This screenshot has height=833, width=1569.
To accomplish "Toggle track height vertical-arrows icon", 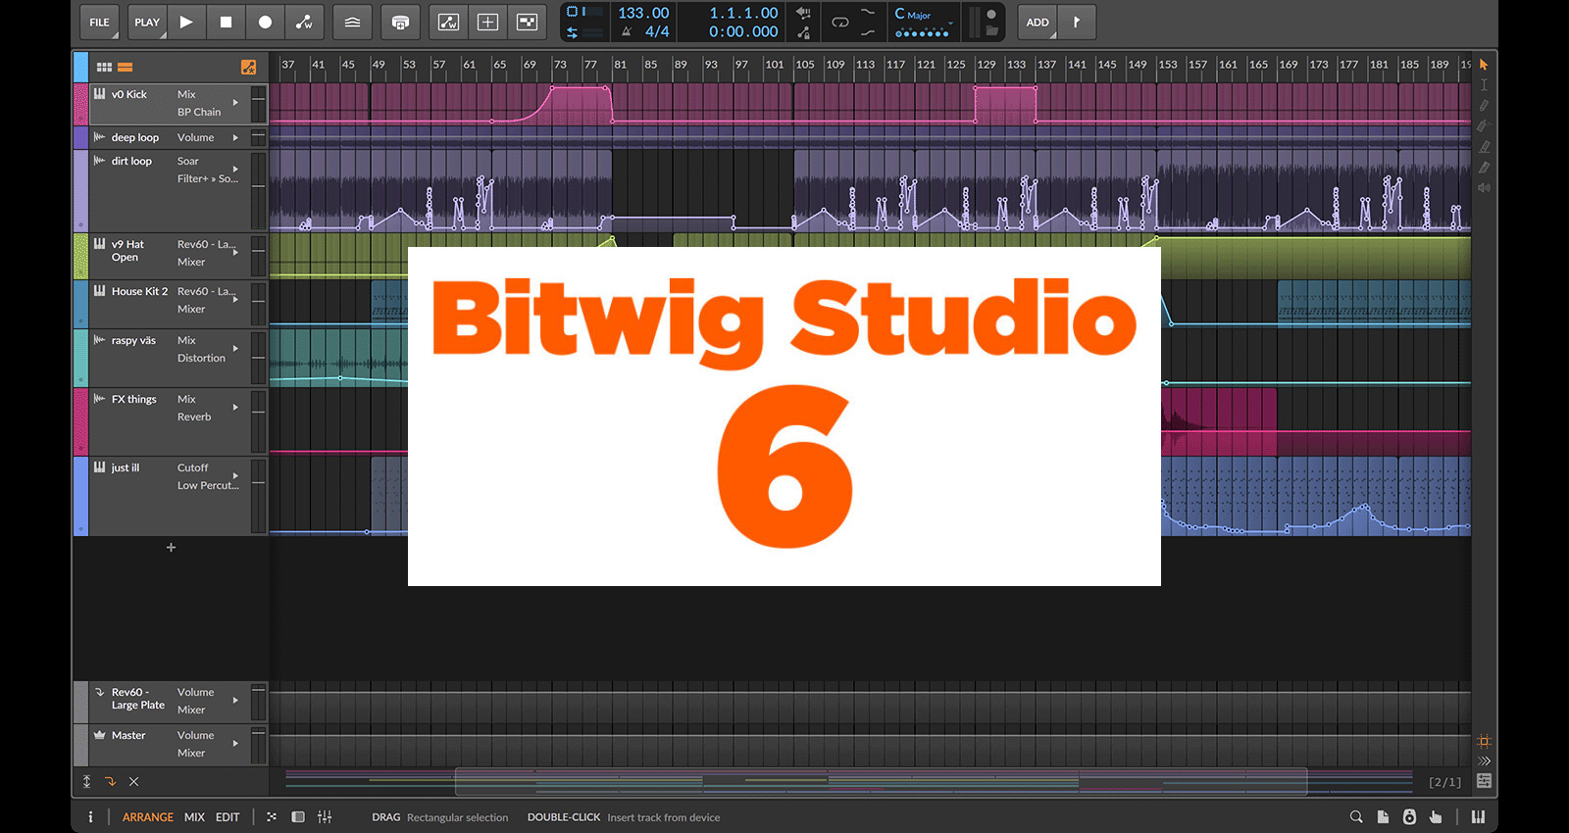I will [86, 781].
